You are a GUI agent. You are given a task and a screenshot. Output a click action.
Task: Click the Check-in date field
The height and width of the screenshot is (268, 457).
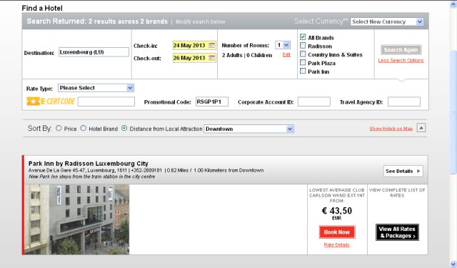(194, 46)
